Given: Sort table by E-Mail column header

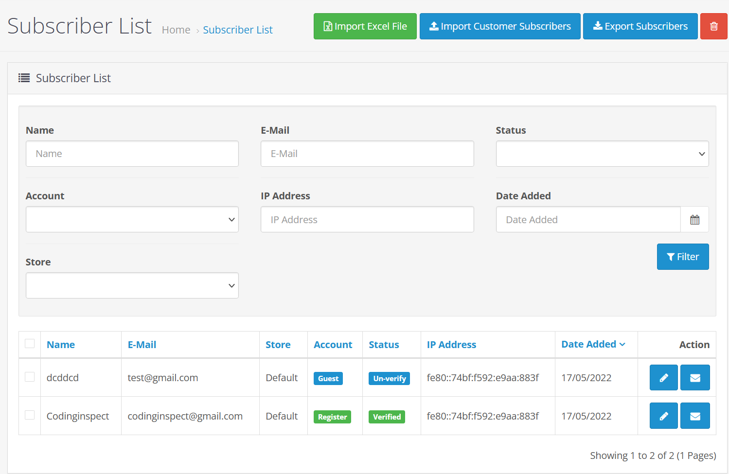Looking at the screenshot, I should (x=142, y=345).
